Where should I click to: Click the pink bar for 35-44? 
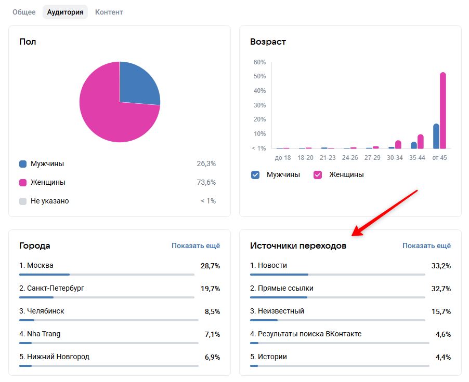click(421, 142)
